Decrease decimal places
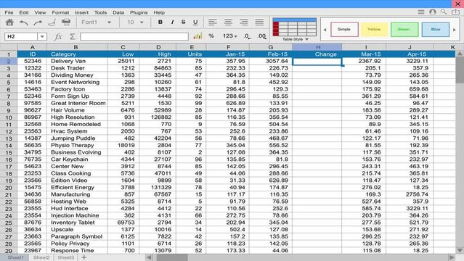Image resolution: width=464 pixels, height=261 pixels. (x=248, y=36)
